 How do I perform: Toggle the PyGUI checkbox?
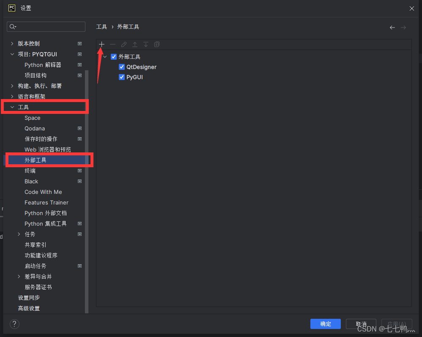point(122,77)
